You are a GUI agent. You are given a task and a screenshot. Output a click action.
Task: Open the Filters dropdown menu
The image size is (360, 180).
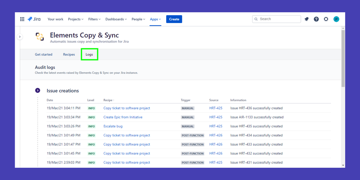tap(94, 19)
